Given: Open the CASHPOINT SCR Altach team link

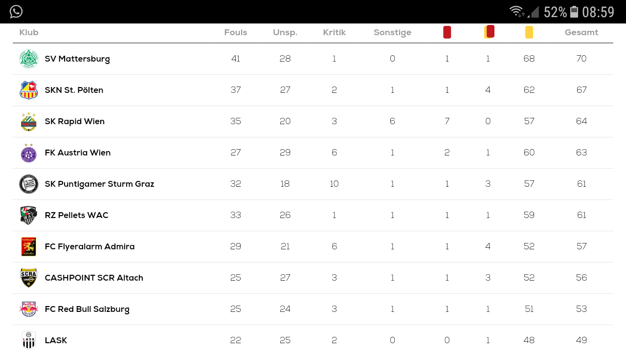Looking at the screenshot, I should (x=94, y=278).
